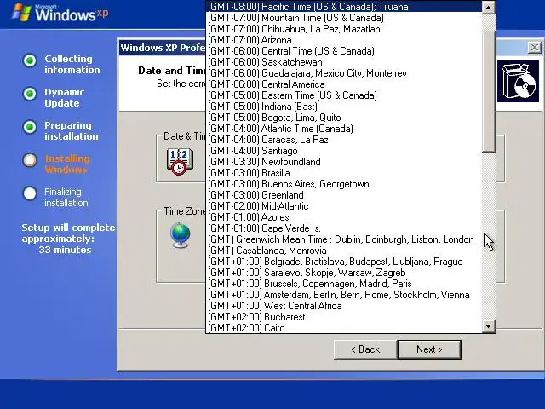Select Central Time (US & Canada)

[x=344, y=51]
